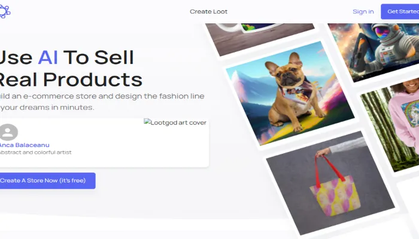
Task: Click the highlighted blue 'AI' word
Action: (x=48, y=57)
